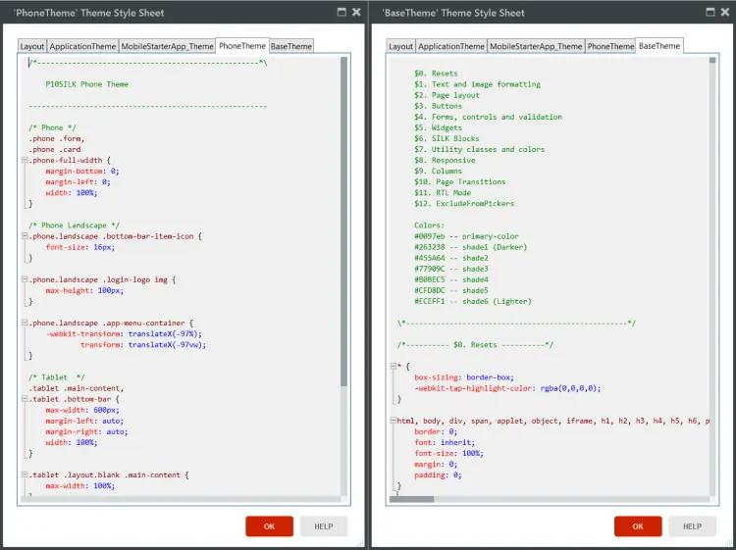Click the '$6. SILK Blocks' contents entry
Viewport: 736px width, 550px height.
click(x=447, y=138)
